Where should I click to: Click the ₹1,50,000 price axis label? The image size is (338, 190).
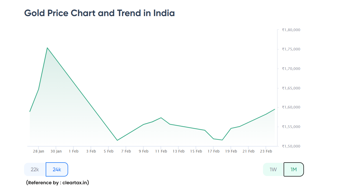coord(291,146)
